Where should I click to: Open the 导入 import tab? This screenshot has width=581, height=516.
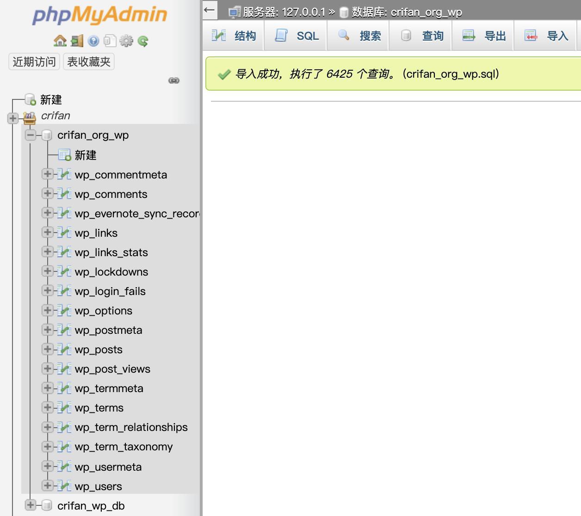click(546, 36)
